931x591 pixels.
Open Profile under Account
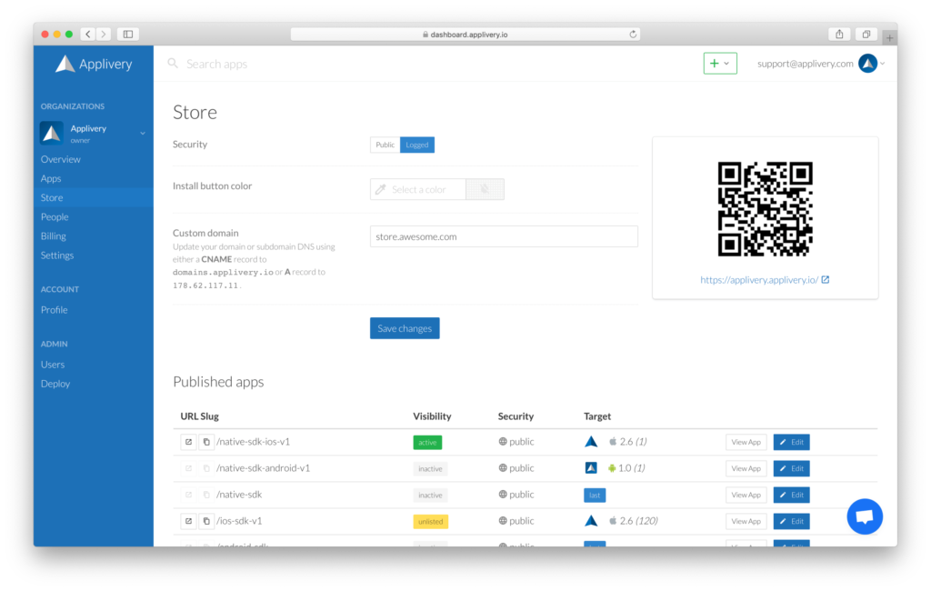(x=54, y=309)
